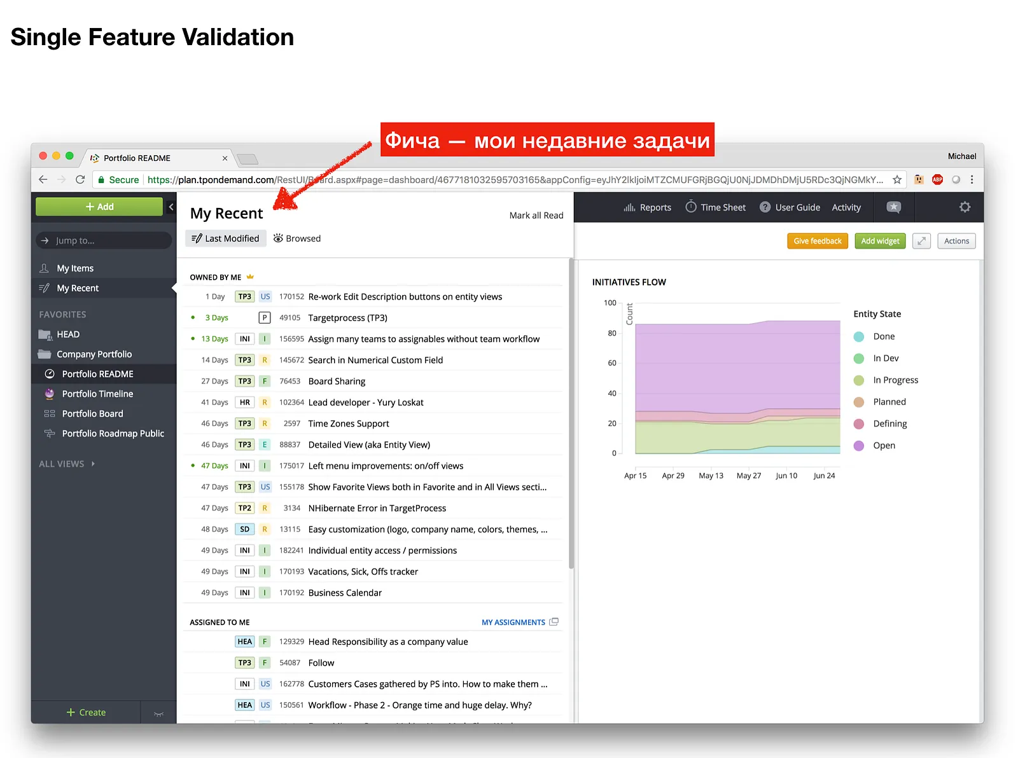Screen dimensions: 1018x758
Task: Expand the ALL VIEWS section
Action: (67, 464)
